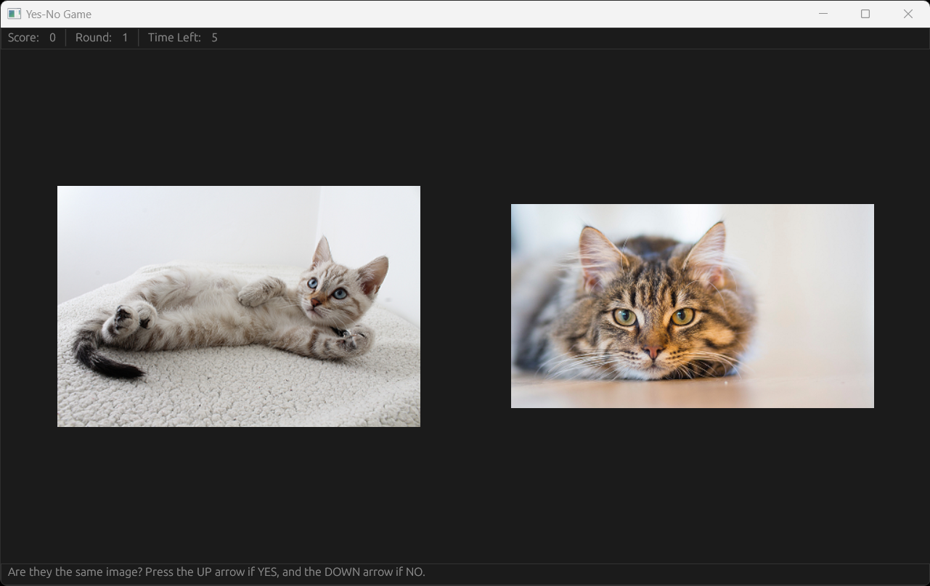
Task: Minimize the Yes-No Game window
Action: [823, 14]
